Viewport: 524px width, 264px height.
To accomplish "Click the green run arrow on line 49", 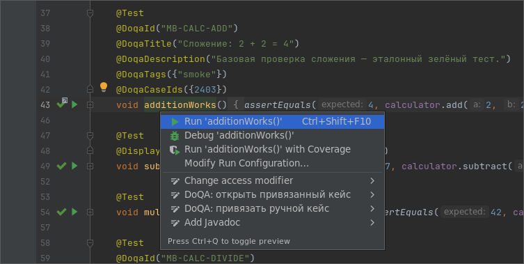I will pyautogui.click(x=74, y=166).
